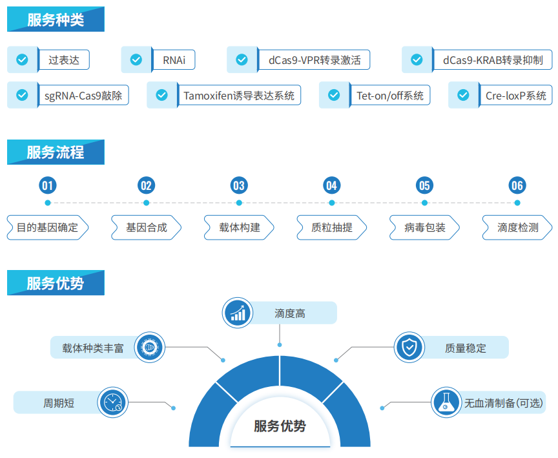Enable the checkmark next to RNAi
The height and width of the screenshot is (458, 558).
(136, 59)
